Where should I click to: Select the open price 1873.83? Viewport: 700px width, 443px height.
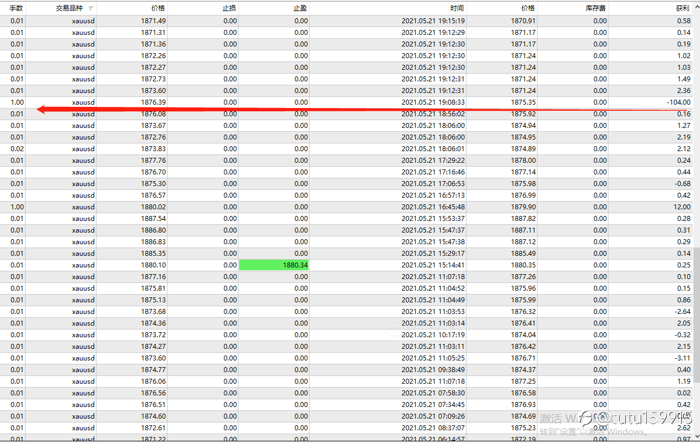(154, 149)
